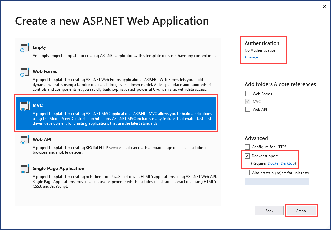Enable the Web Forms core reference checkbox
The width and height of the screenshot is (331, 230).
click(247, 94)
